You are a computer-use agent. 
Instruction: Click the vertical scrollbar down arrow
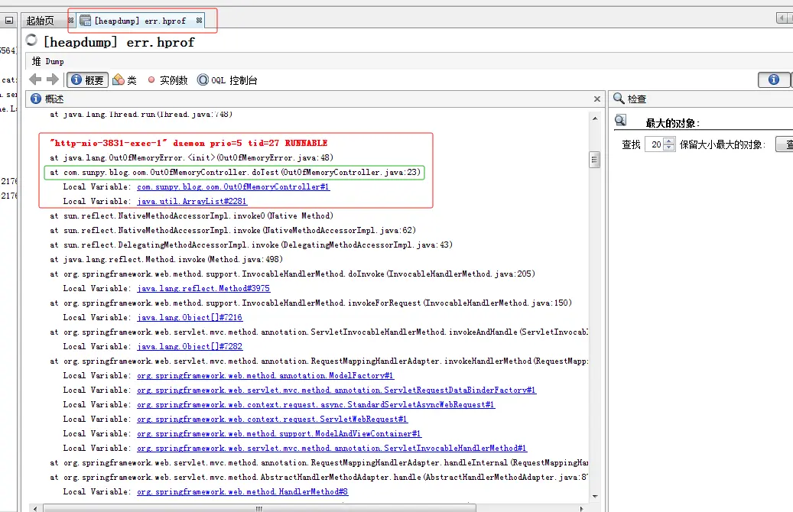(x=595, y=496)
